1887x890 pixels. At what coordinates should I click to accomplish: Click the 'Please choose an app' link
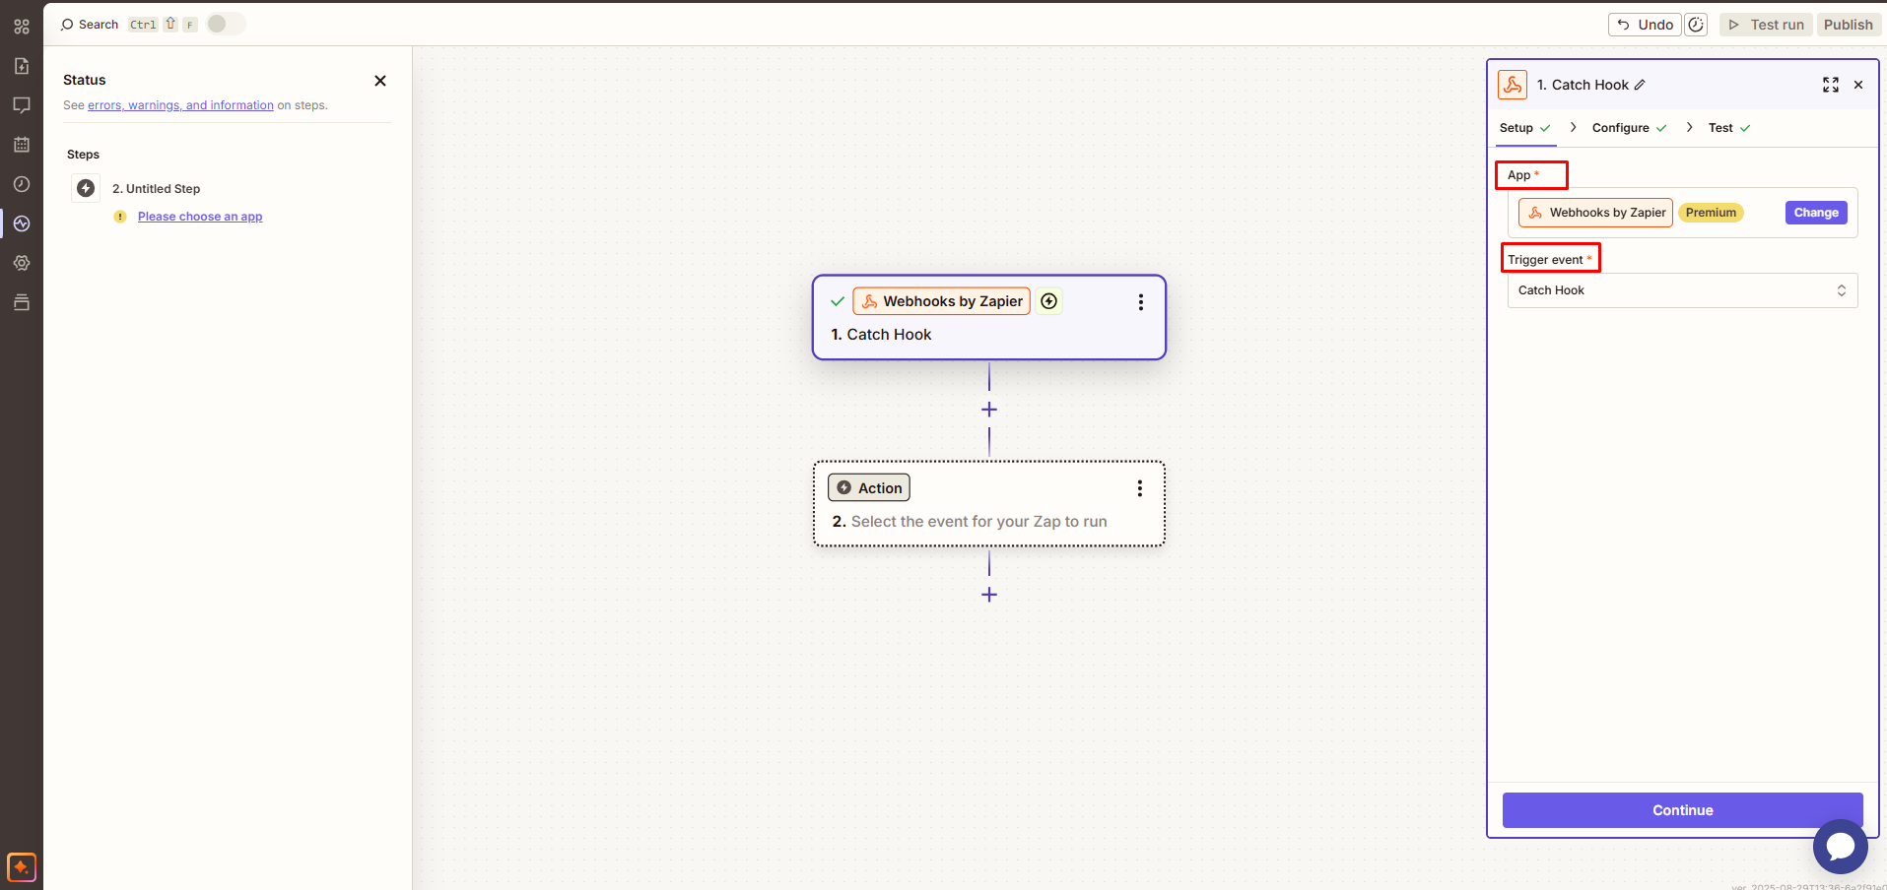point(200,217)
